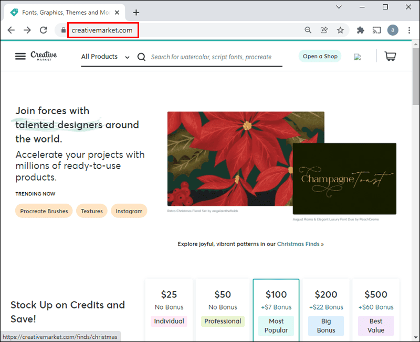Image resolution: width=420 pixels, height=342 pixels.
Task: Click the 'Open a Shop' button
Action: click(320, 56)
